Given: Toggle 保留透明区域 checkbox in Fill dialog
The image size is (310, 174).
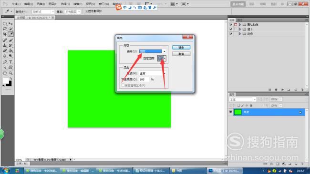Looking at the screenshot, I should point(123,85).
